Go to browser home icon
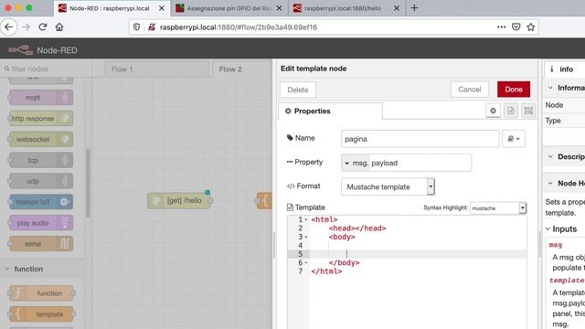585x329 pixels. 59,27
